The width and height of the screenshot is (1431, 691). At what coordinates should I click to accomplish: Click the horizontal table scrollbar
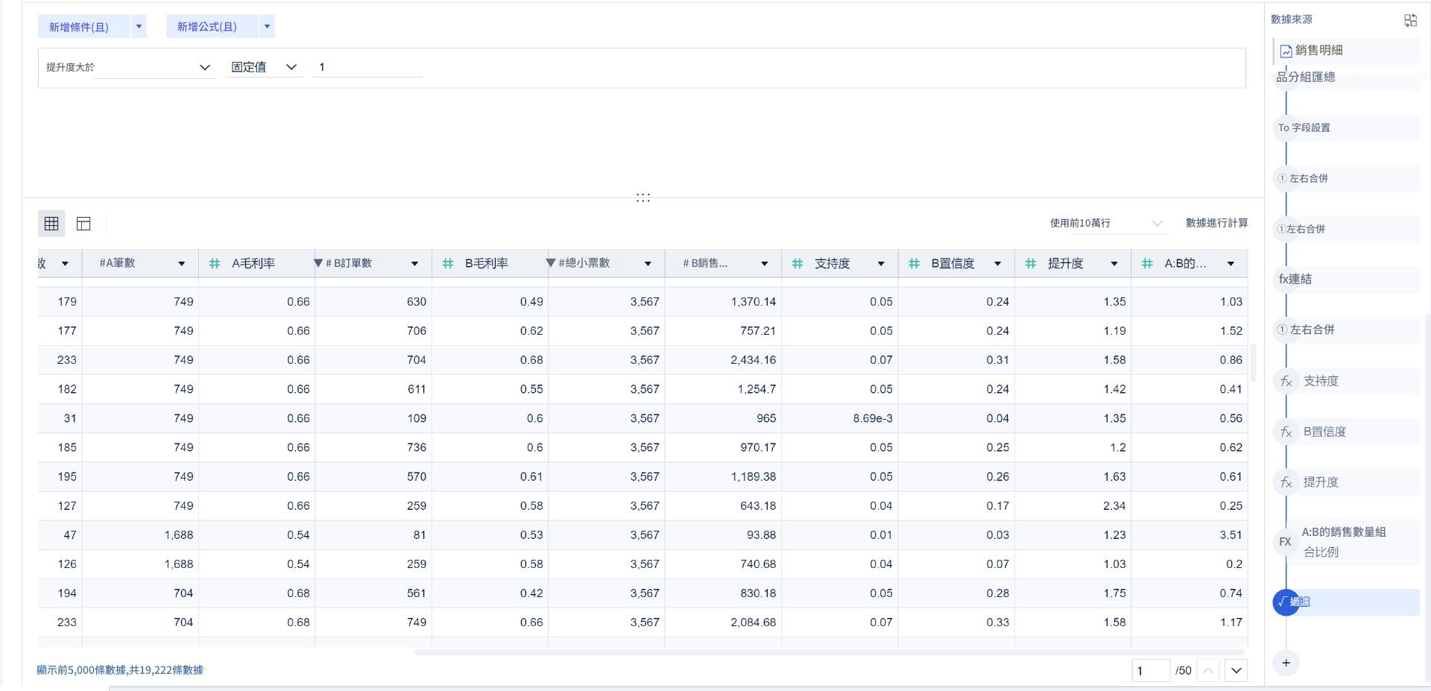pos(829,652)
